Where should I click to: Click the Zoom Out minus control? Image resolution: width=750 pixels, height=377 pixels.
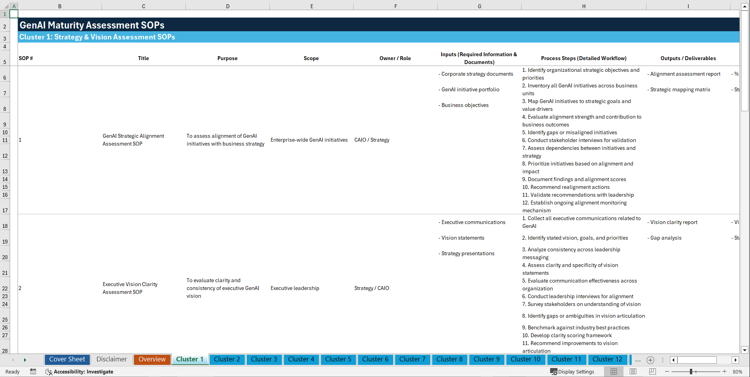[x=668, y=372]
